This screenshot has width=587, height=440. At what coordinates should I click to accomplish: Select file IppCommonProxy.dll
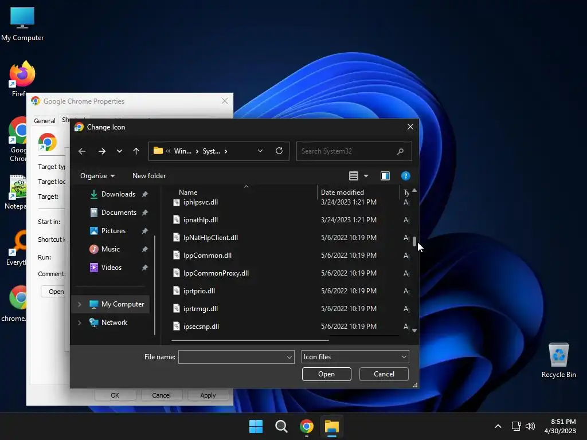tap(216, 273)
